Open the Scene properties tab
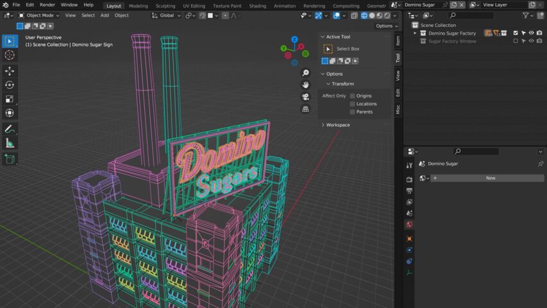The width and height of the screenshot is (547, 308). coord(409,213)
